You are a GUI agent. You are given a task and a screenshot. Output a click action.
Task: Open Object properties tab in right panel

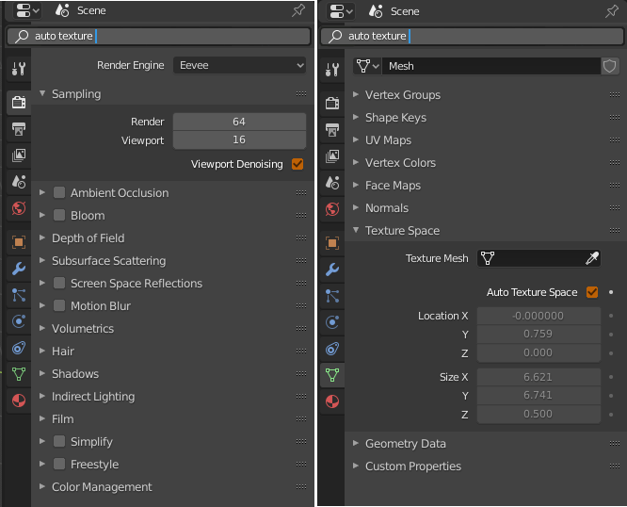pyautogui.click(x=332, y=242)
